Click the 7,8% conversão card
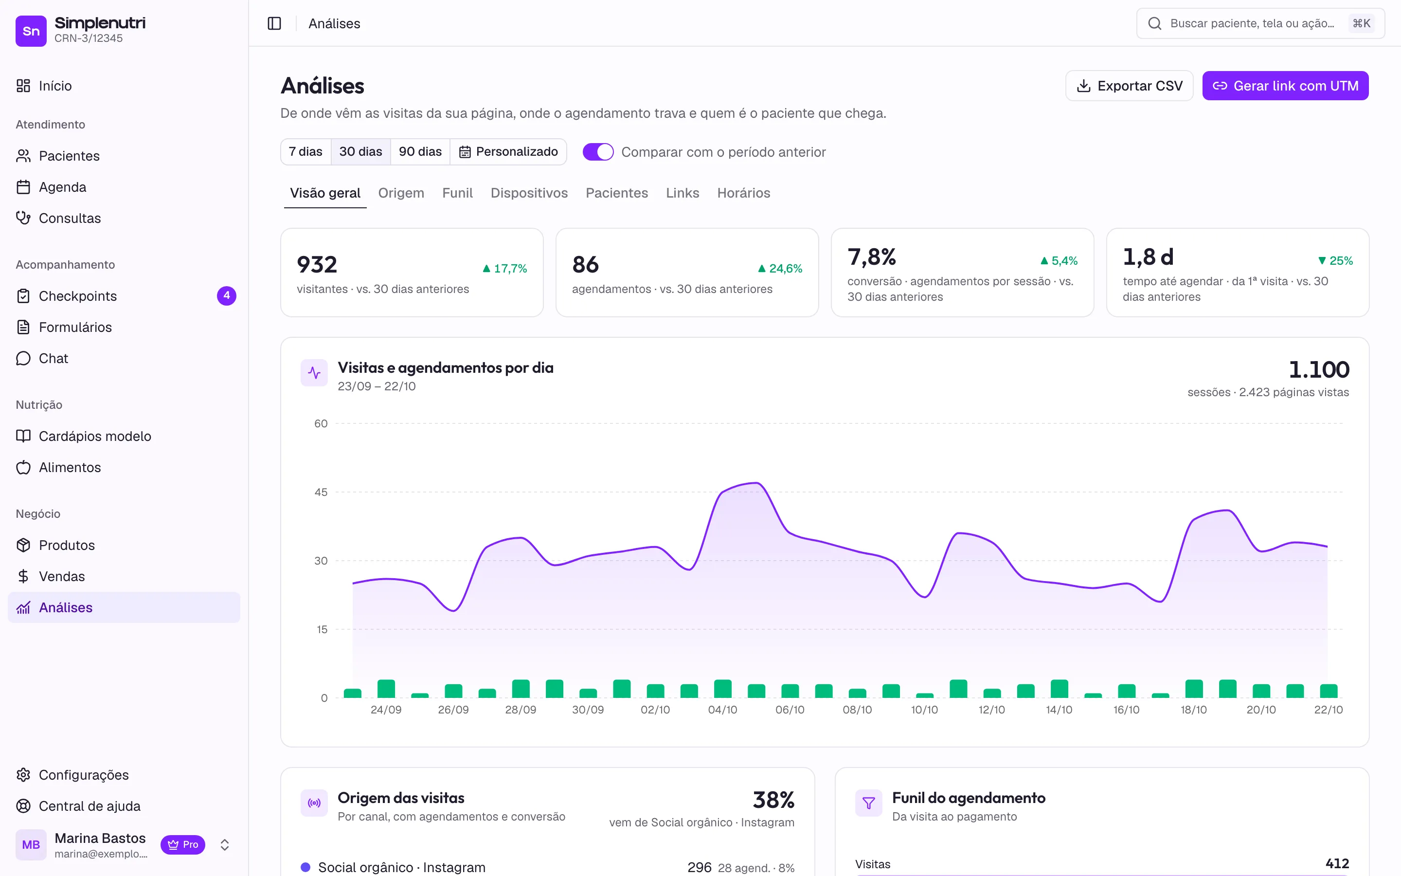This screenshot has height=876, width=1401. tap(962, 273)
